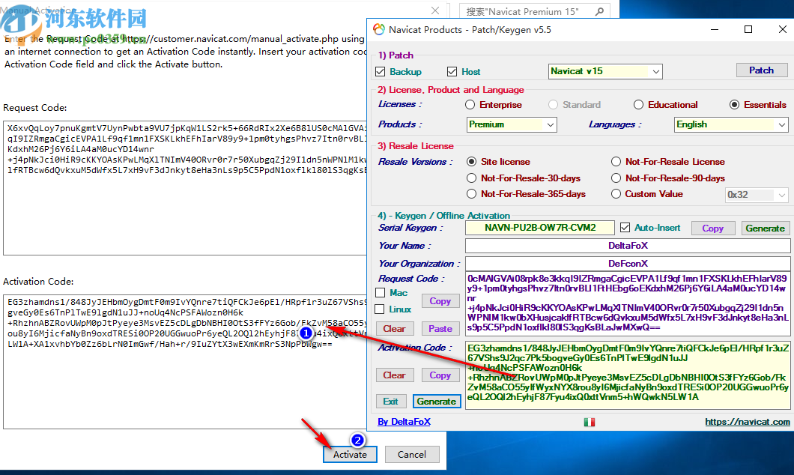Generate a new serial key
This screenshot has height=475, width=794.
click(x=765, y=229)
